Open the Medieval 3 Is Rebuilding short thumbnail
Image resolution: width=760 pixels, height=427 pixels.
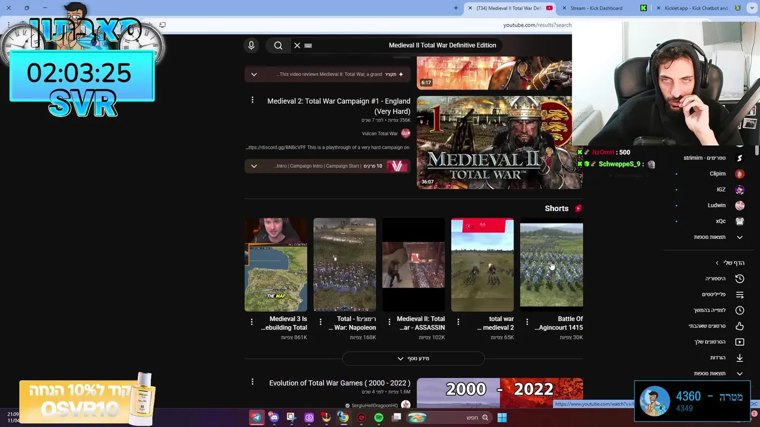[275, 265]
